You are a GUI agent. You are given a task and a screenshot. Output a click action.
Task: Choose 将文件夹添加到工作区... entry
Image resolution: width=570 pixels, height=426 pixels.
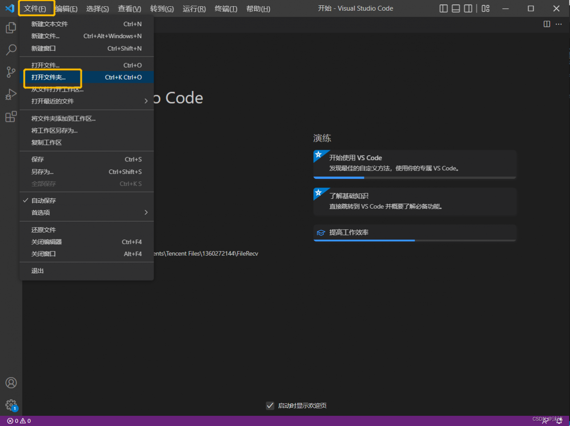click(86, 118)
